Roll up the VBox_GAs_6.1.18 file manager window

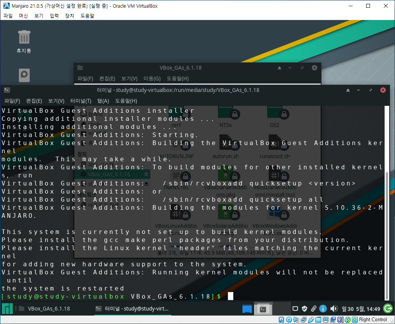[x=280, y=68]
